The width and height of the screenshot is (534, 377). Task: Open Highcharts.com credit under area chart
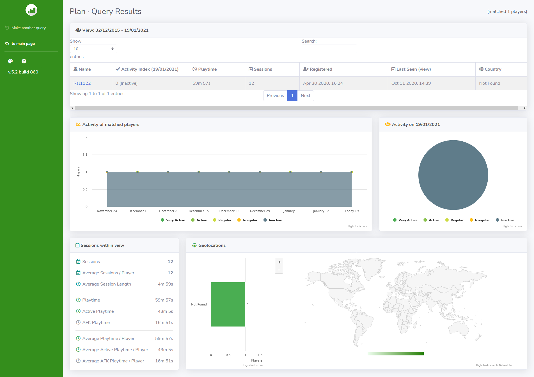(x=357, y=226)
